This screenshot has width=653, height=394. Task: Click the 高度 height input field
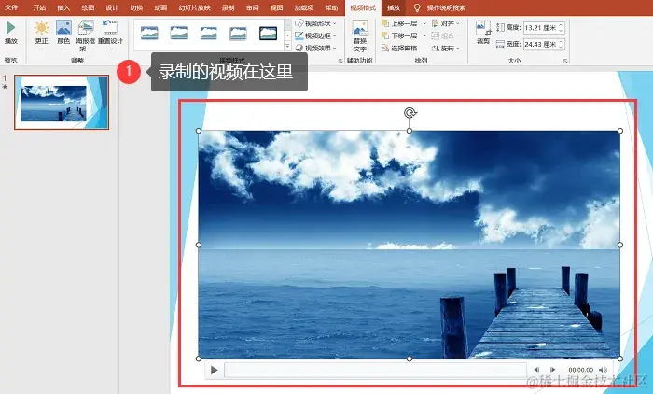544,28
